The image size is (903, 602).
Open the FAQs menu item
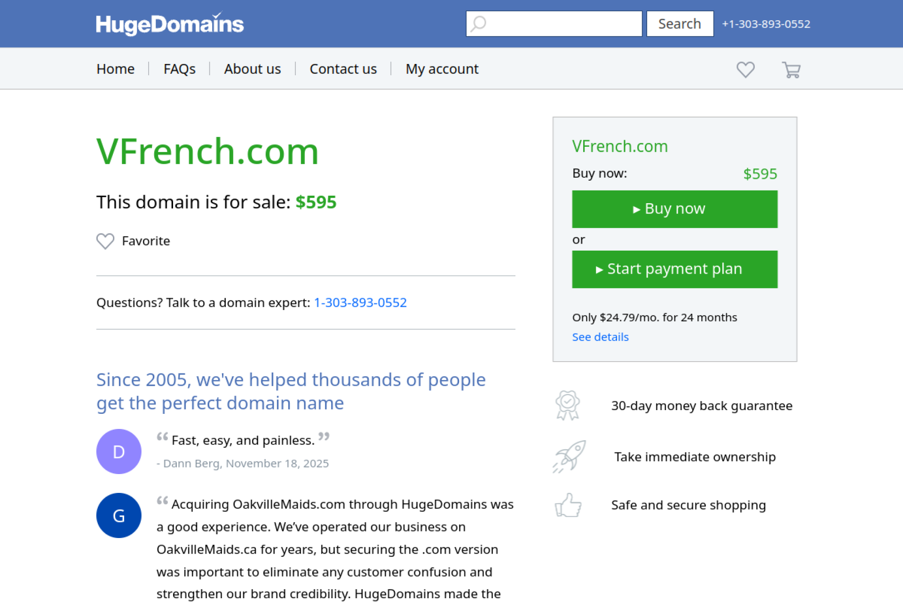(179, 69)
